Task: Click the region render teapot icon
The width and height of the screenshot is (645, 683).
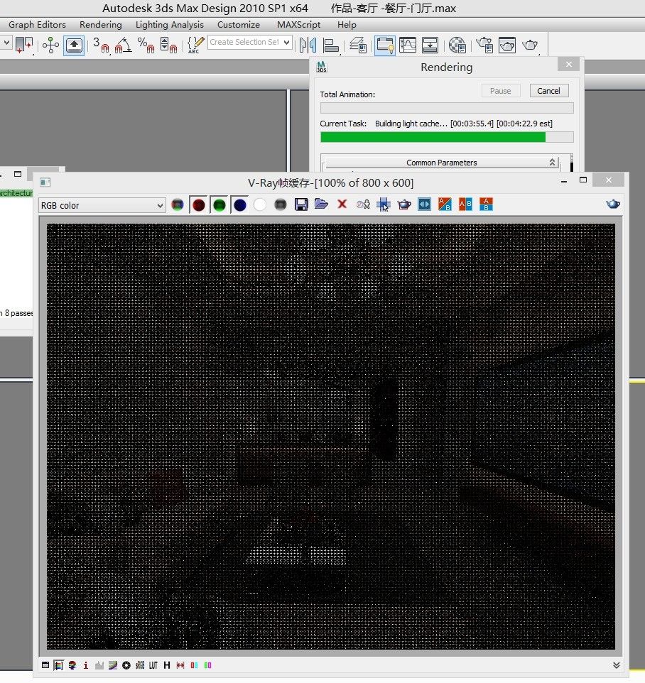Action: pos(404,204)
